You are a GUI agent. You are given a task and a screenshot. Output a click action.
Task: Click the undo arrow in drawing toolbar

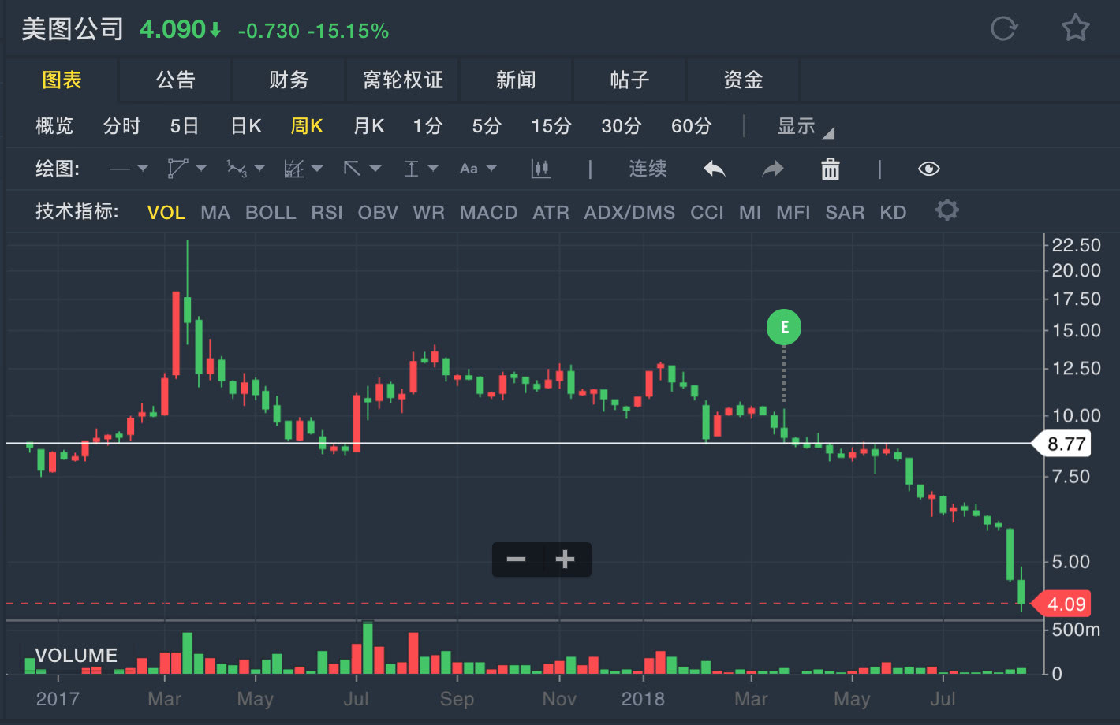point(714,169)
